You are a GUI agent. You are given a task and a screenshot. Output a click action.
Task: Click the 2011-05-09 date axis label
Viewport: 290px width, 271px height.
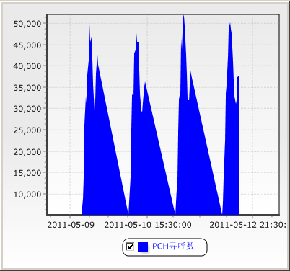coord(71,225)
